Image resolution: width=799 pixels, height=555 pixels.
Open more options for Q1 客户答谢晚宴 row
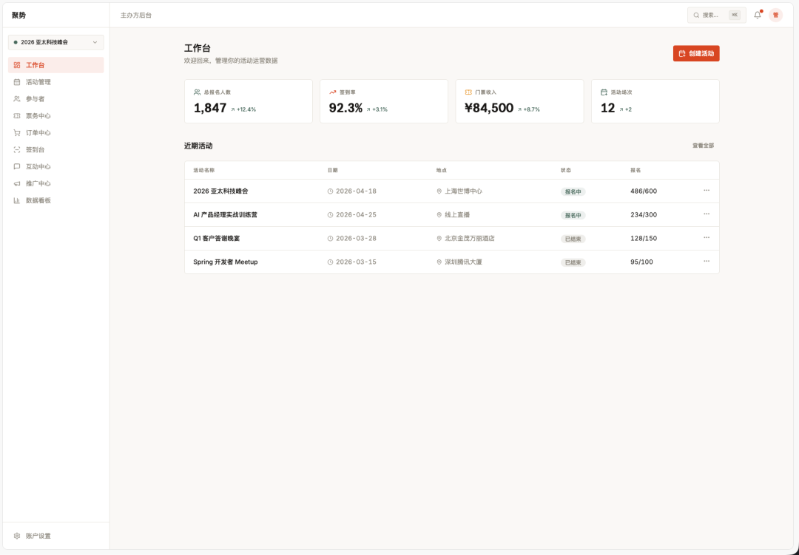(x=707, y=238)
